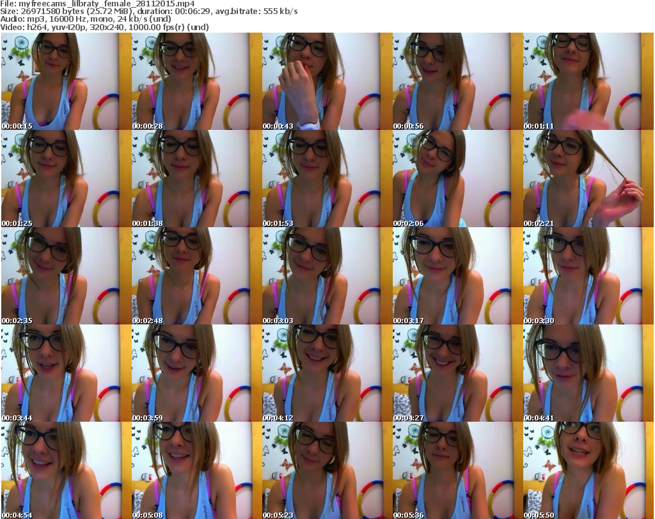655x519 pixels.
Task: Click the 00:05:50 video frame
Action: (x=588, y=470)
